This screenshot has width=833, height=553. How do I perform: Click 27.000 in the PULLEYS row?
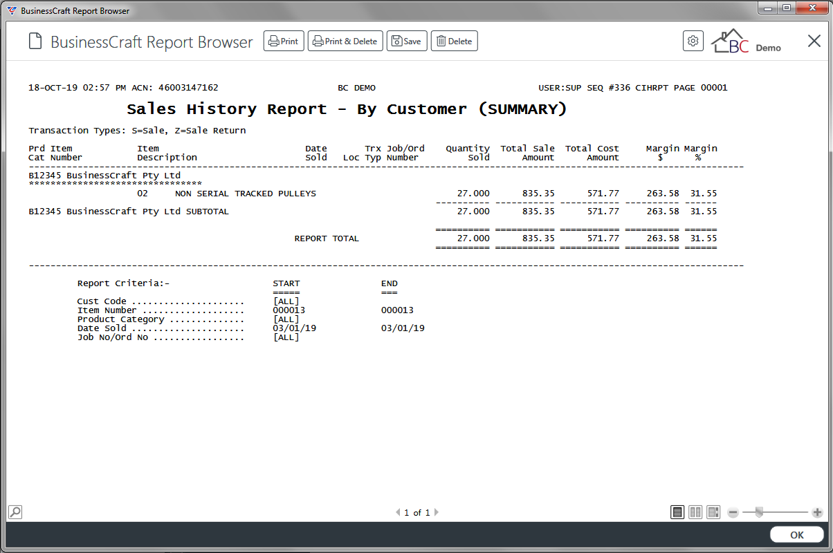click(473, 194)
